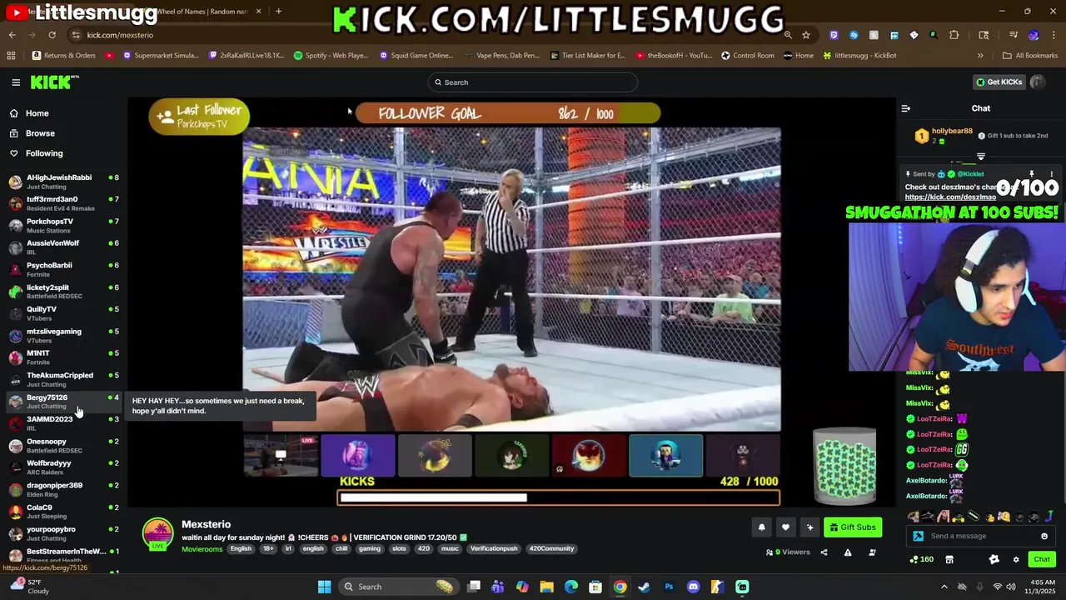The image size is (1066, 600).
Task: Open ColaC9 channel in sidebar
Action: click(x=63, y=512)
